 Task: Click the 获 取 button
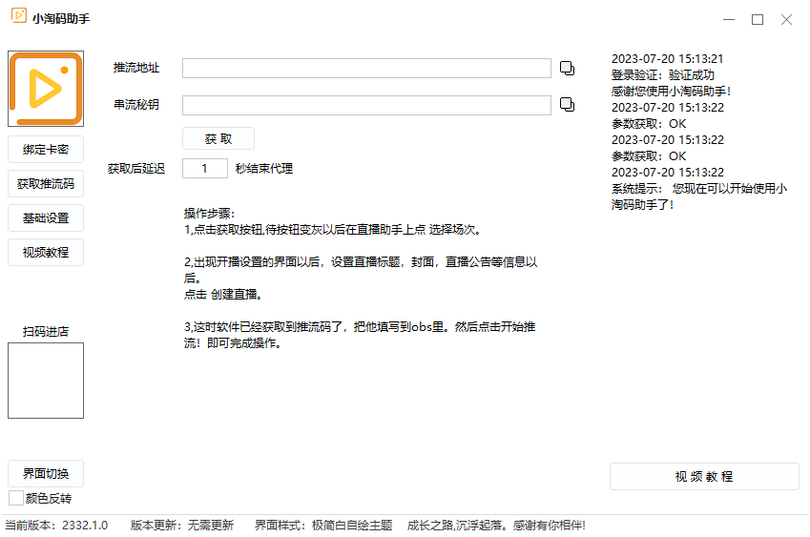tap(218, 139)
